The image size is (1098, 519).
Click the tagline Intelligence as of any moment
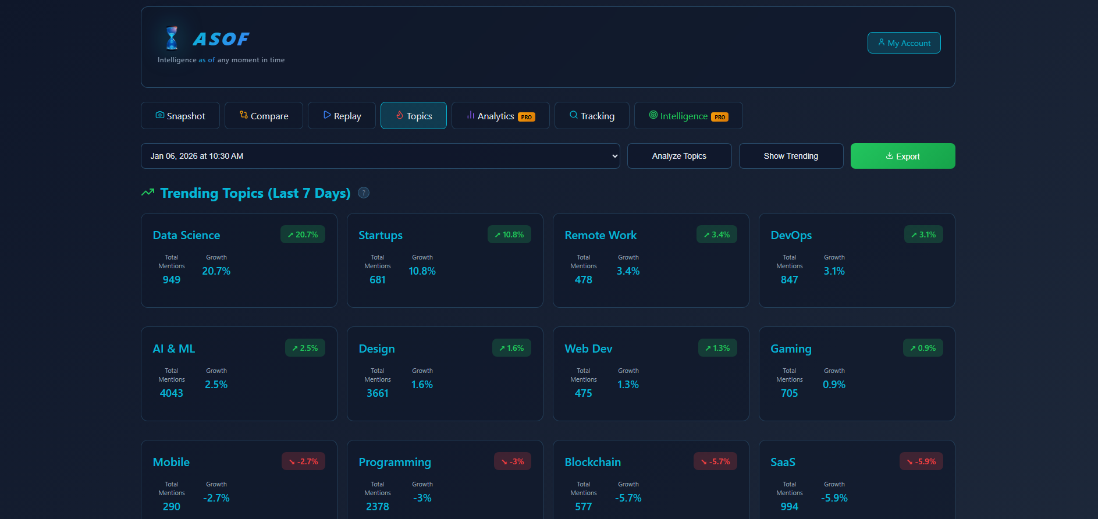tap(221, 60)
